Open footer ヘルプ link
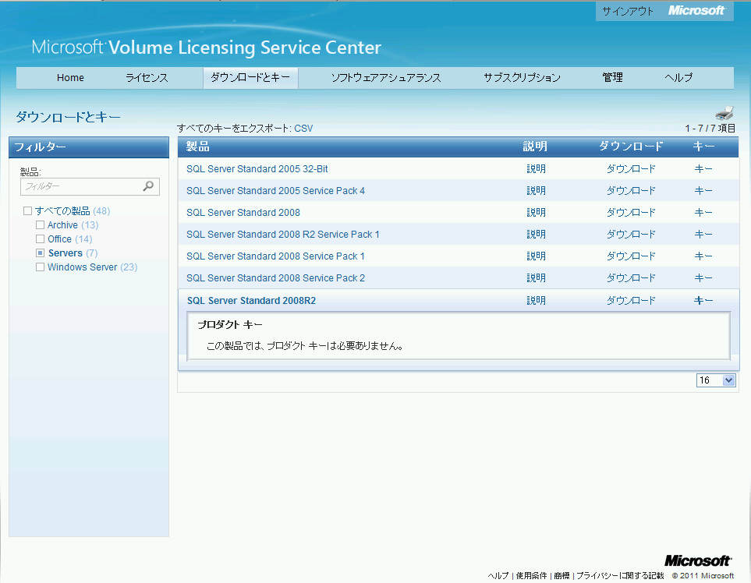The height and width of the screenshot is (583, 751). pos(498,576)
